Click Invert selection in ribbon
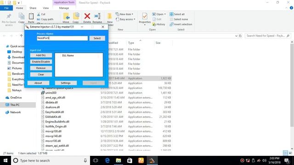 (x=181, y=24)
